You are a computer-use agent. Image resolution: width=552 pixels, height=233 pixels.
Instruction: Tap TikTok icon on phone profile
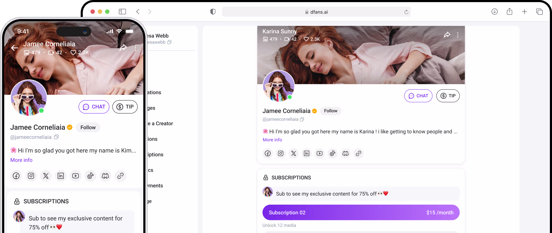tap(90, 176)
